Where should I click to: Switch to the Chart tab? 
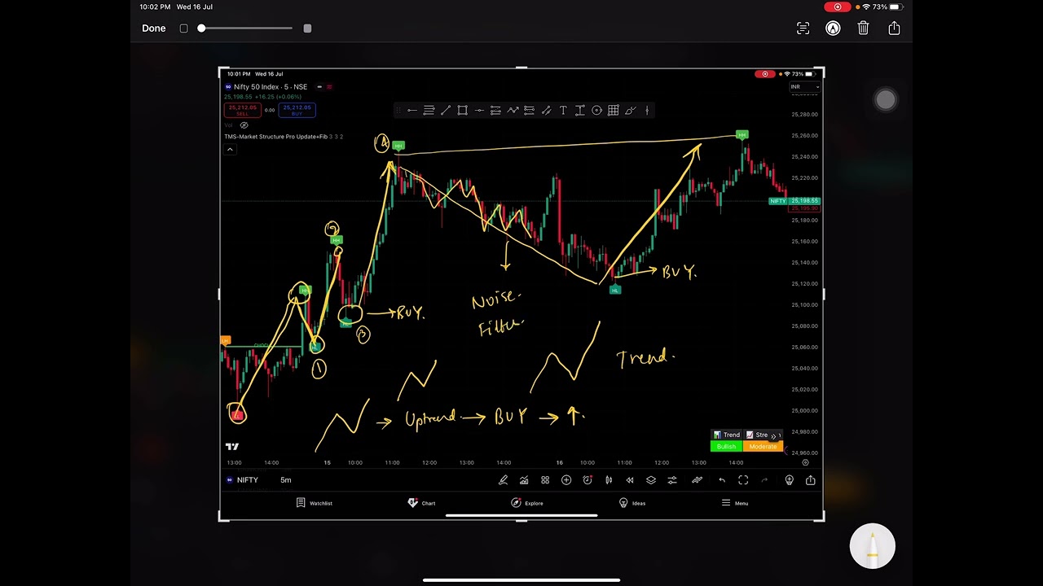[422, 503]
